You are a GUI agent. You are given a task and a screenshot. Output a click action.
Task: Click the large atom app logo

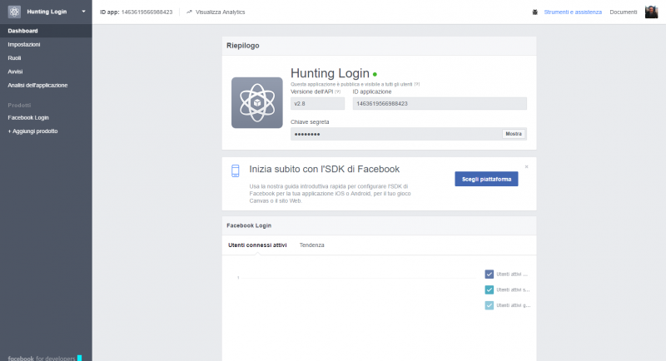[x=257, y=102]
